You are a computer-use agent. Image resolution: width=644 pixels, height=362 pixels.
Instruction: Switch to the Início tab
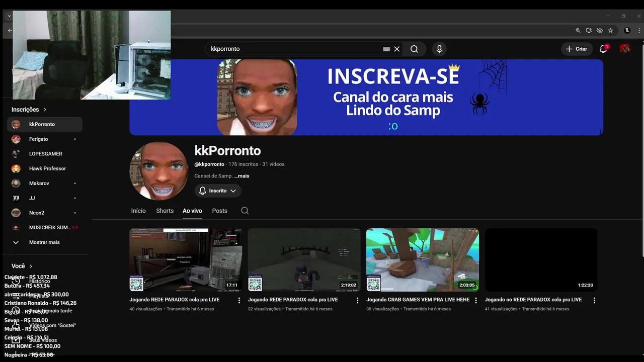[x=138, y=211]
